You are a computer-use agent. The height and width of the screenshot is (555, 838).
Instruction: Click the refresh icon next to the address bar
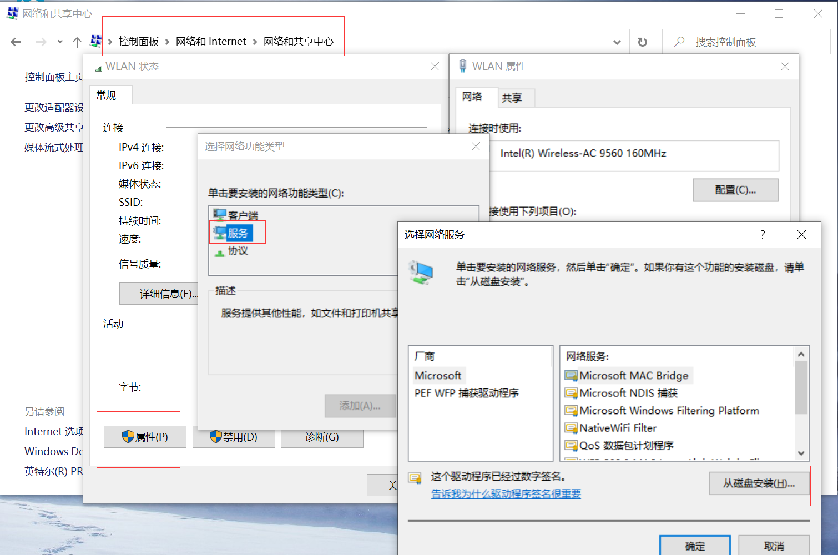(x=642, y=41)
